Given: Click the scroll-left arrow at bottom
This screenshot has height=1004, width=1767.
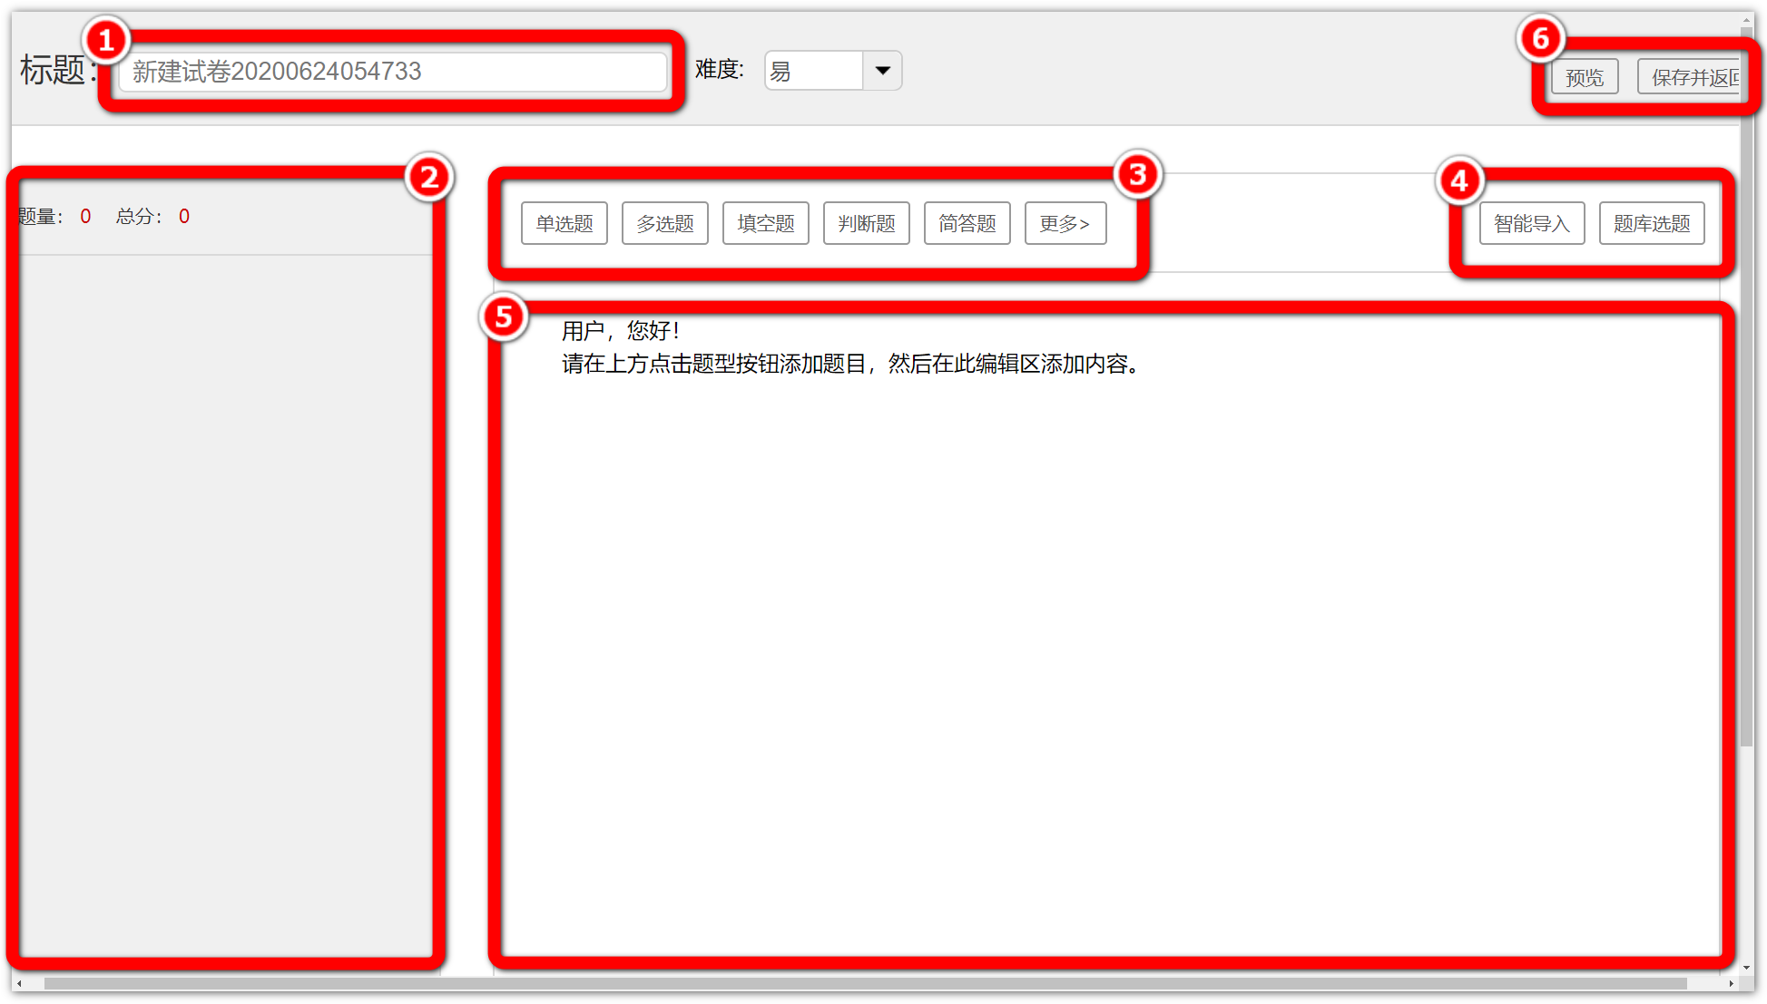Looking at the screenshot, I should coord(19,983).
